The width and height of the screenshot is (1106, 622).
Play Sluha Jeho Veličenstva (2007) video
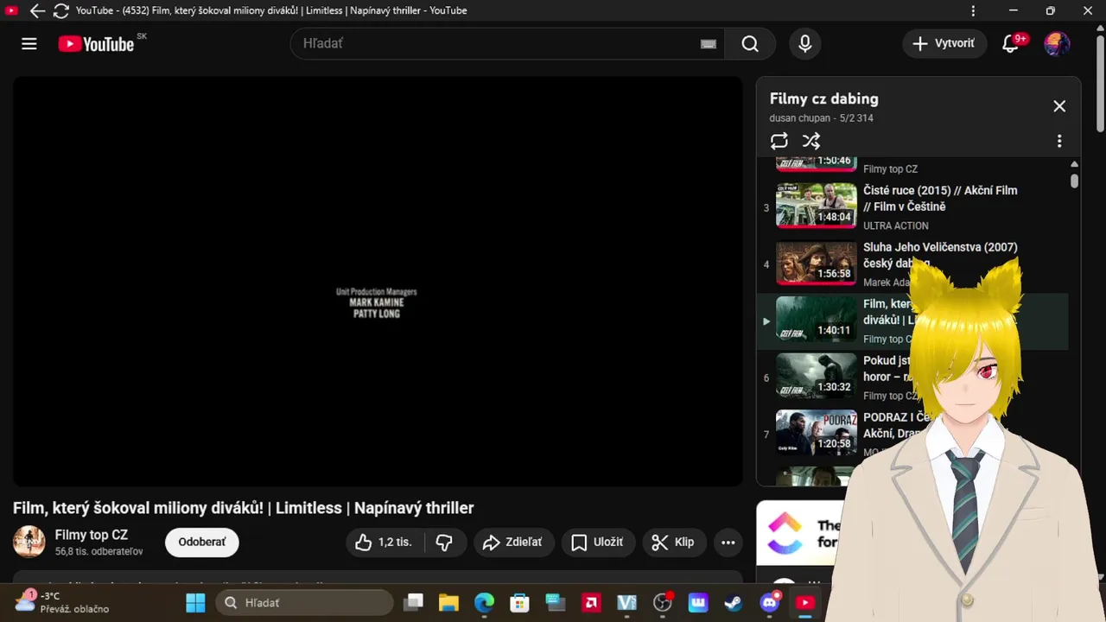click(912, 264)
